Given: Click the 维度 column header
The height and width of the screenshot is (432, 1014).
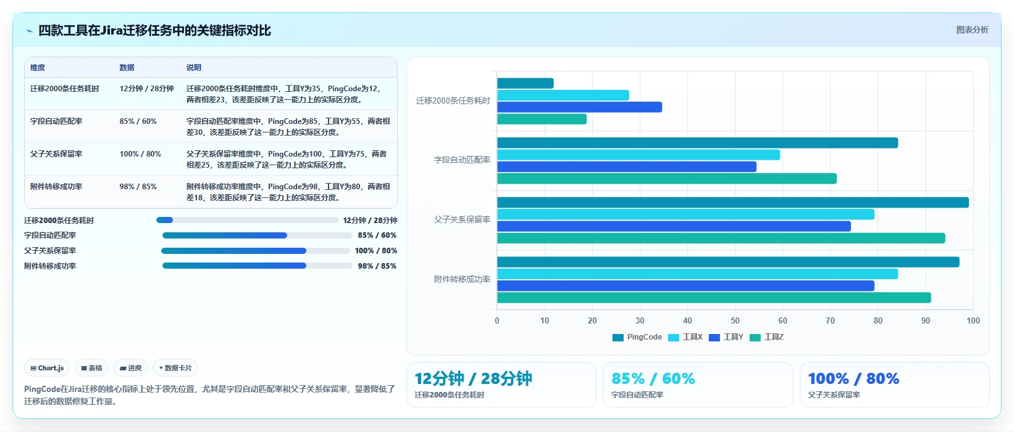Looking at the screenshot, I should pyautogui.click(x=38, y=68).
